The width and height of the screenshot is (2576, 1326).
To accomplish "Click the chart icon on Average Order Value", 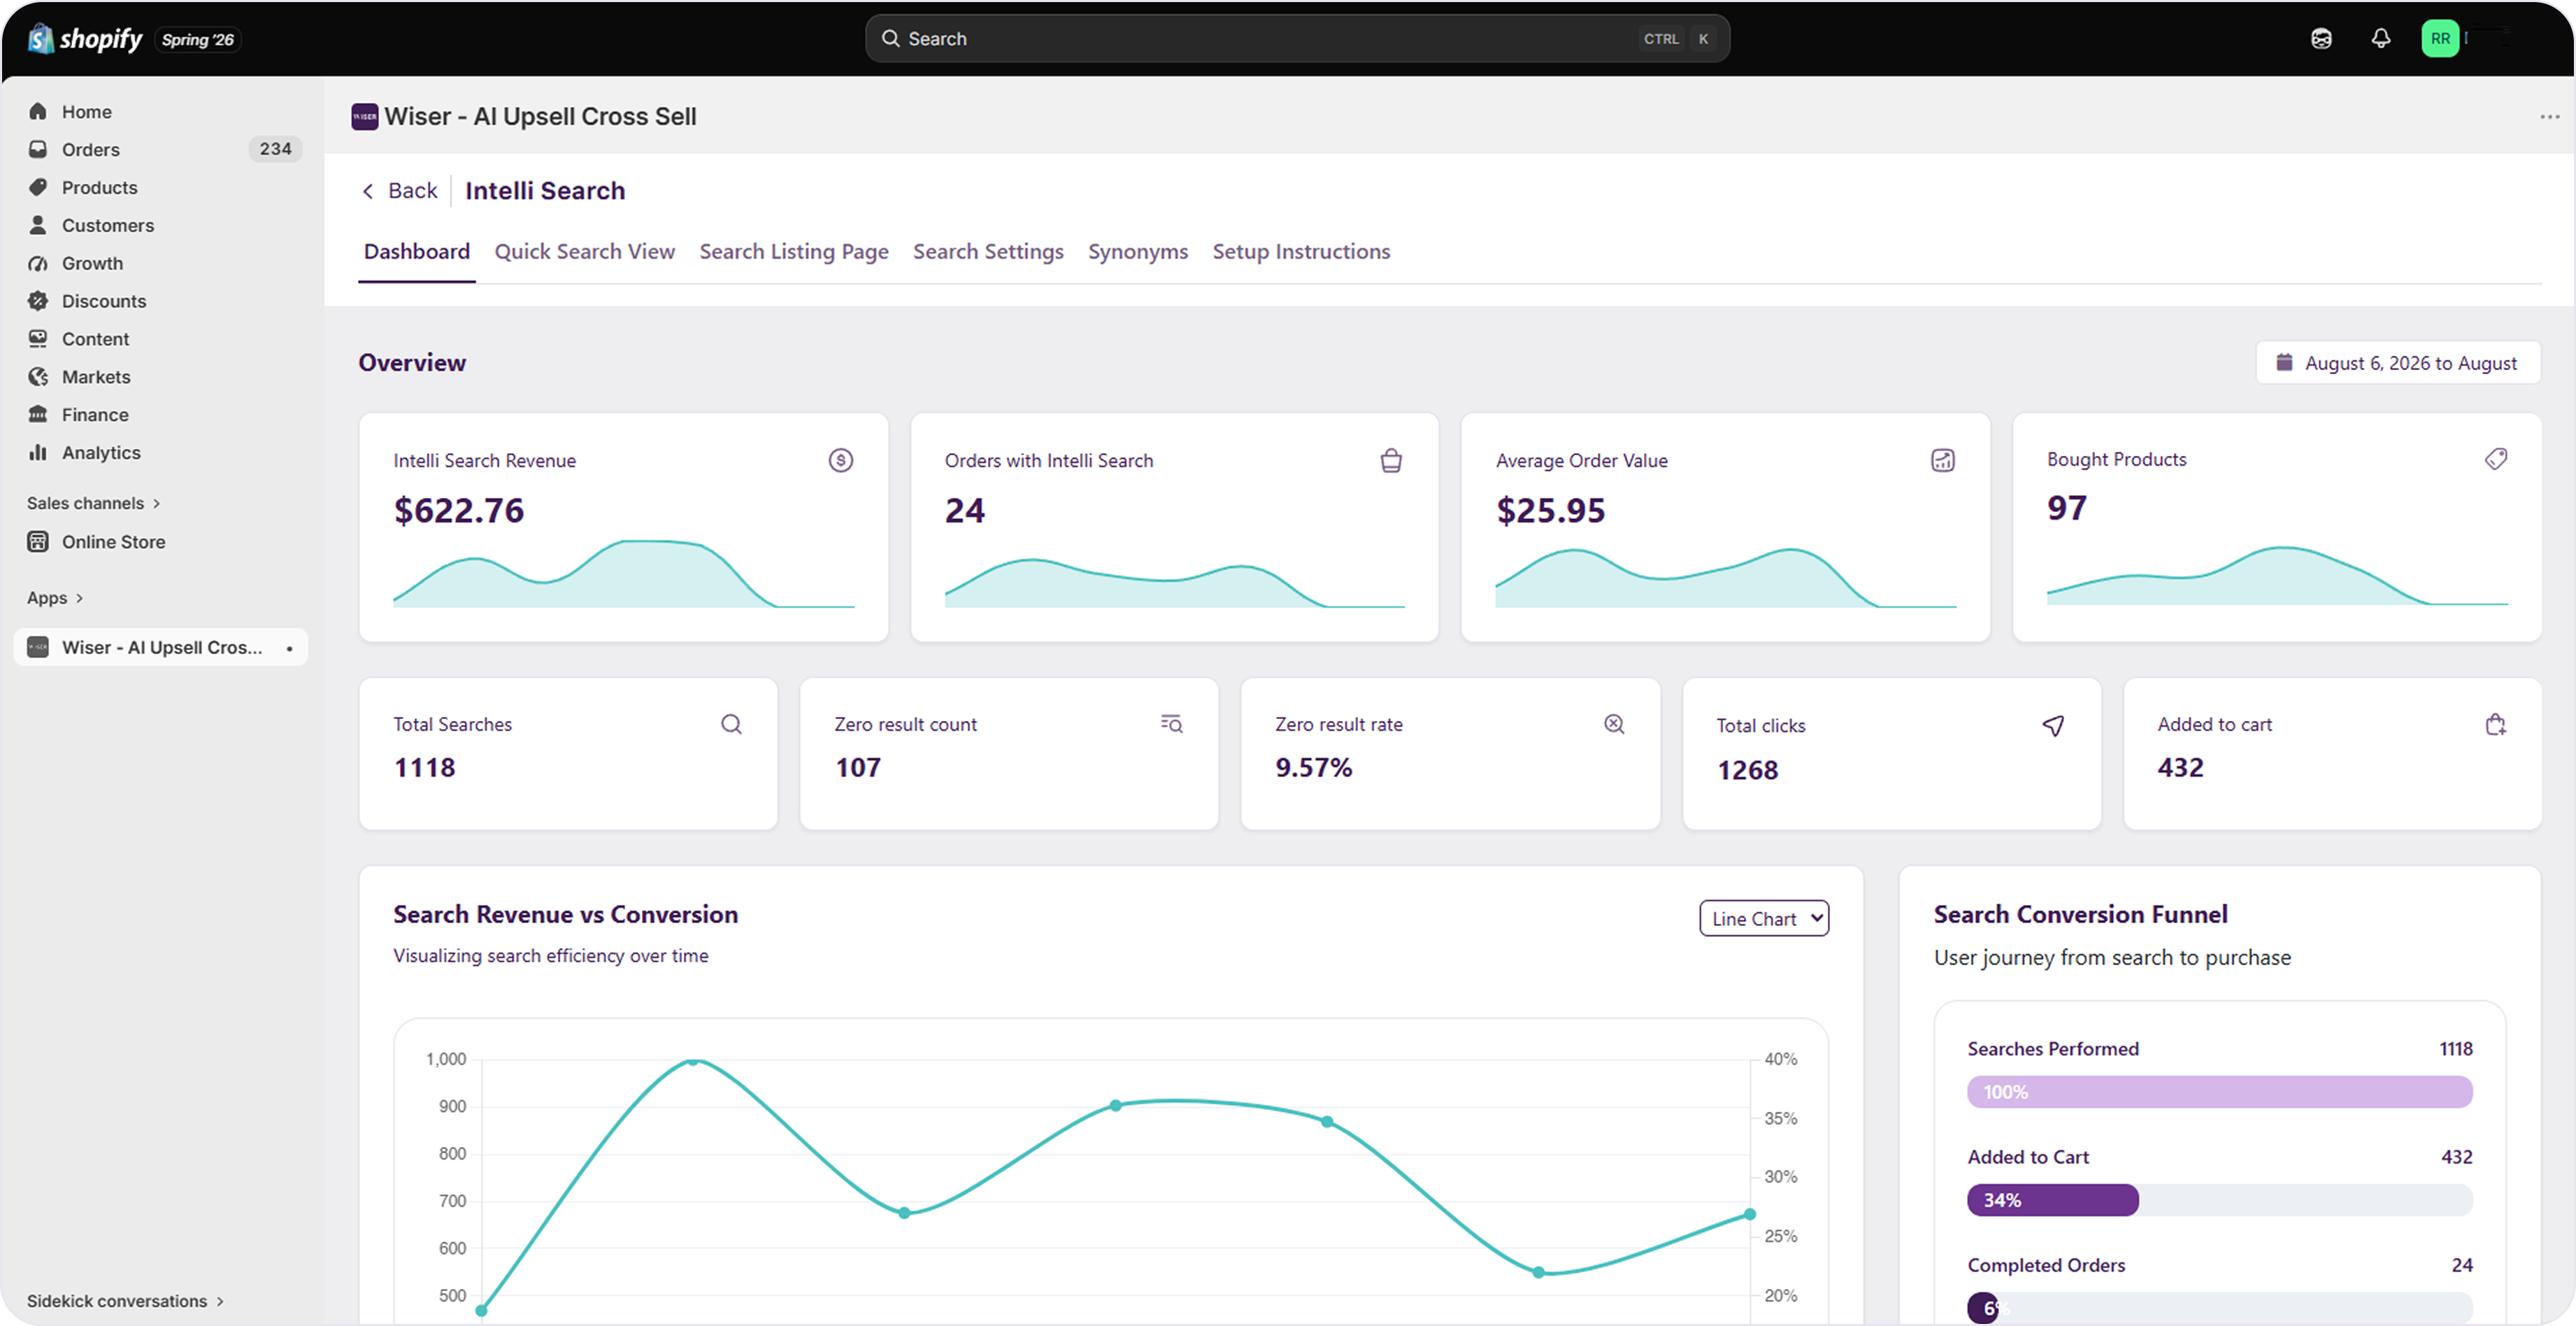I will (x=1942, y=460).
